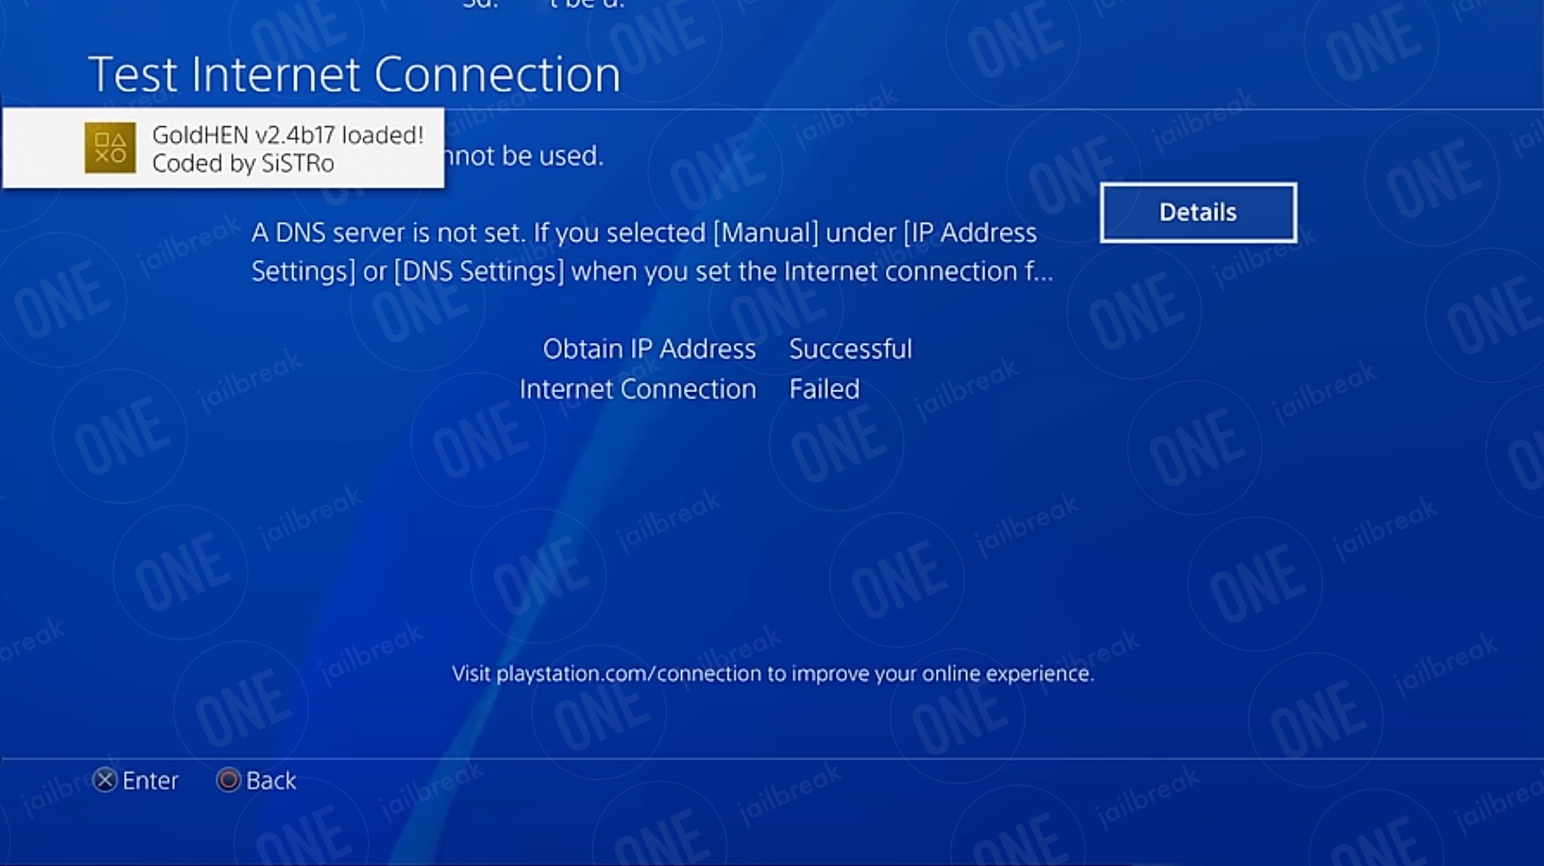Click the partially hidden 'not be used.' text

(x=525, y=156)
